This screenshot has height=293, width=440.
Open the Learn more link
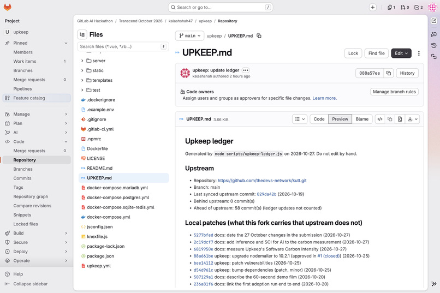click(325, 98)
